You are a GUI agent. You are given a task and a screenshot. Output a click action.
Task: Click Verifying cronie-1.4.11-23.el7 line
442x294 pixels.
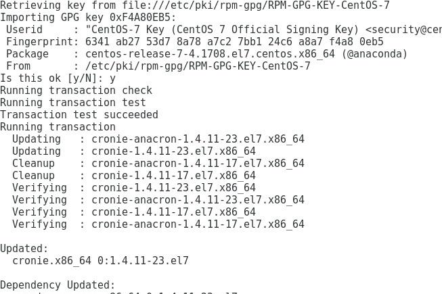point(134,188)
